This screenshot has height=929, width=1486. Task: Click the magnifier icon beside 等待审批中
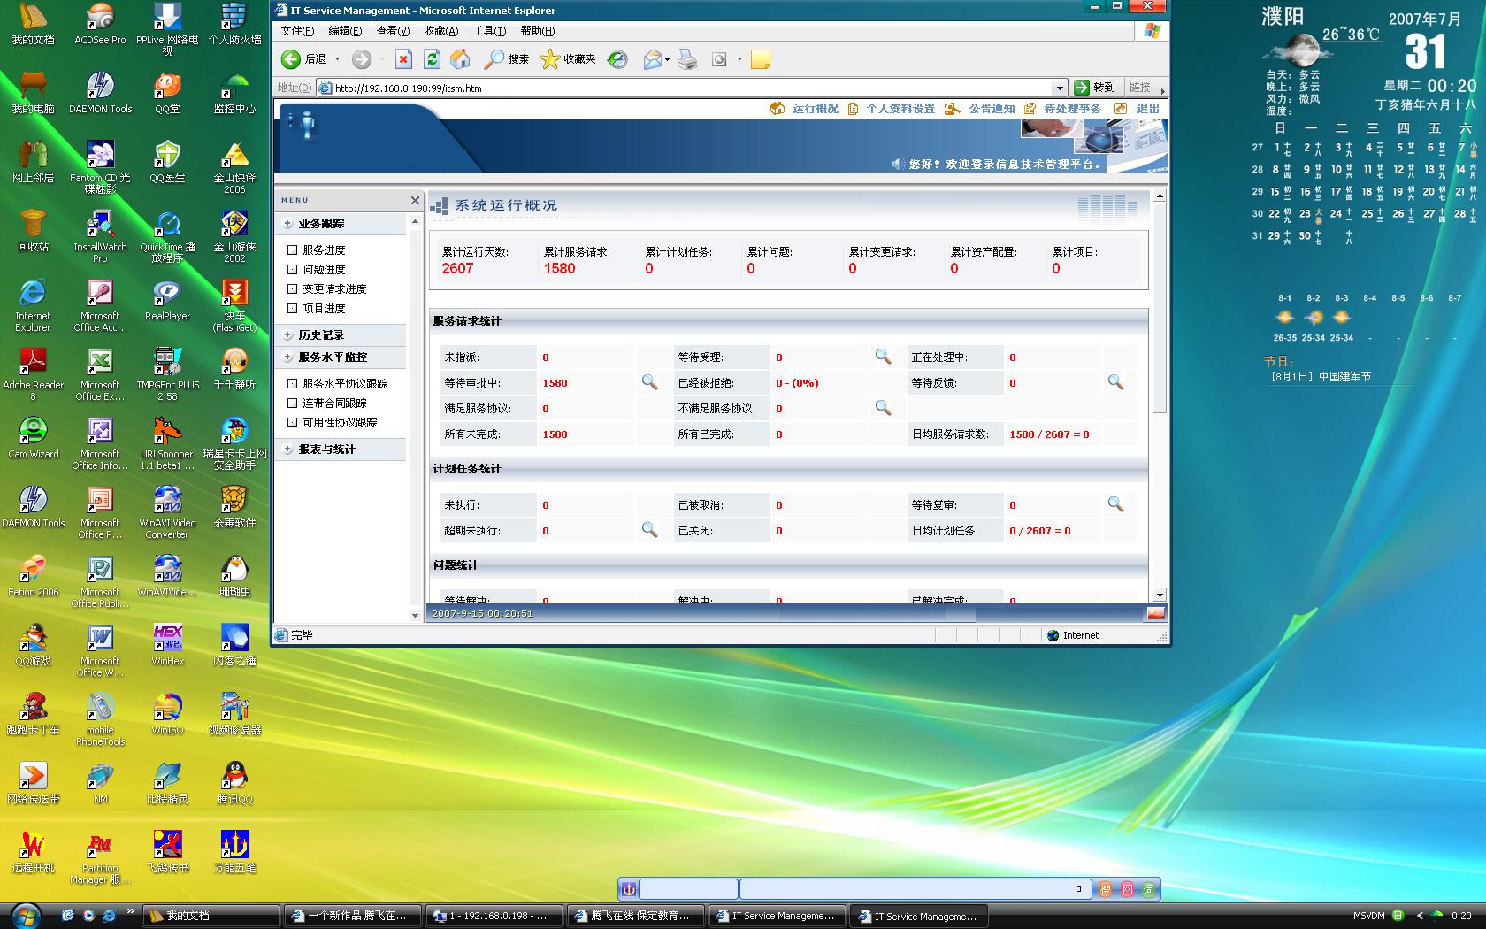650,382
